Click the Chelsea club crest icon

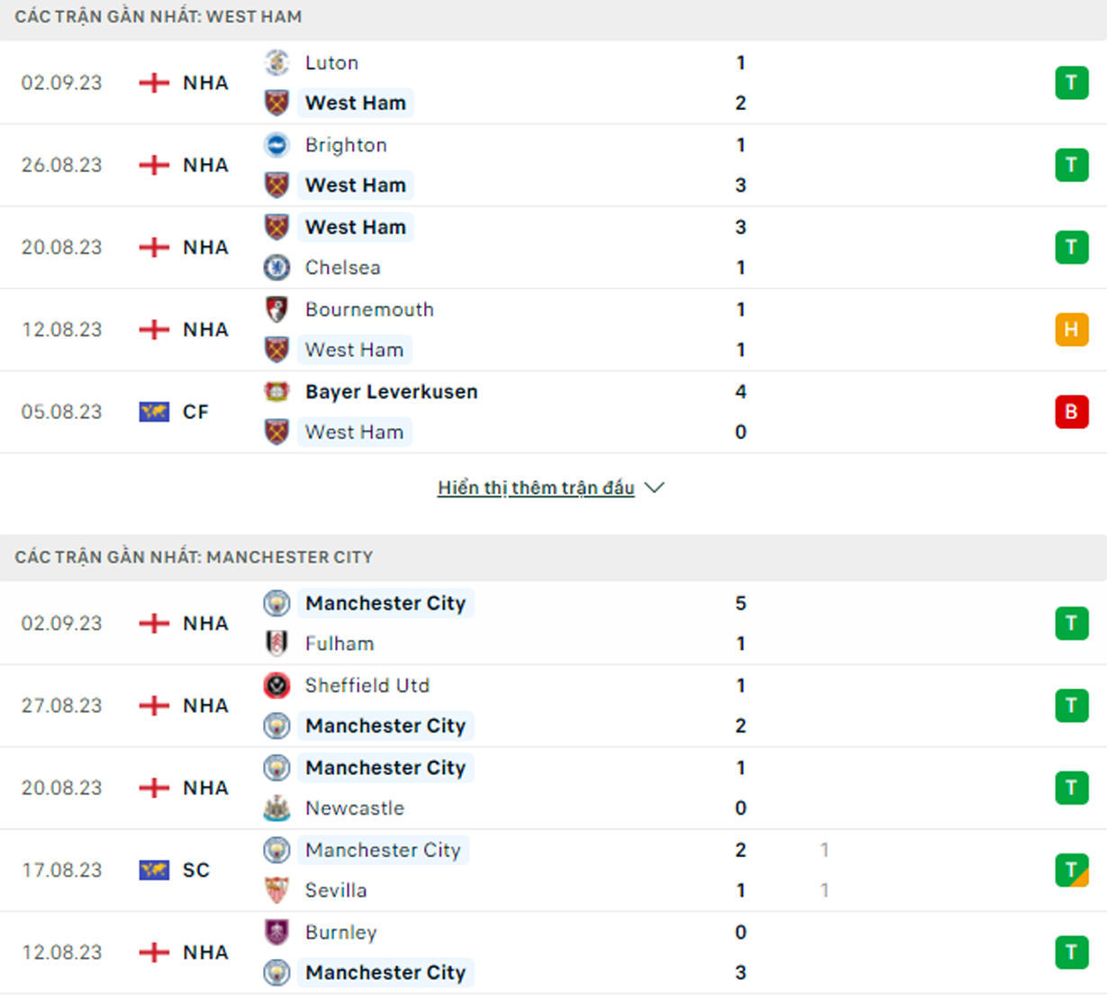coord(277,267)
